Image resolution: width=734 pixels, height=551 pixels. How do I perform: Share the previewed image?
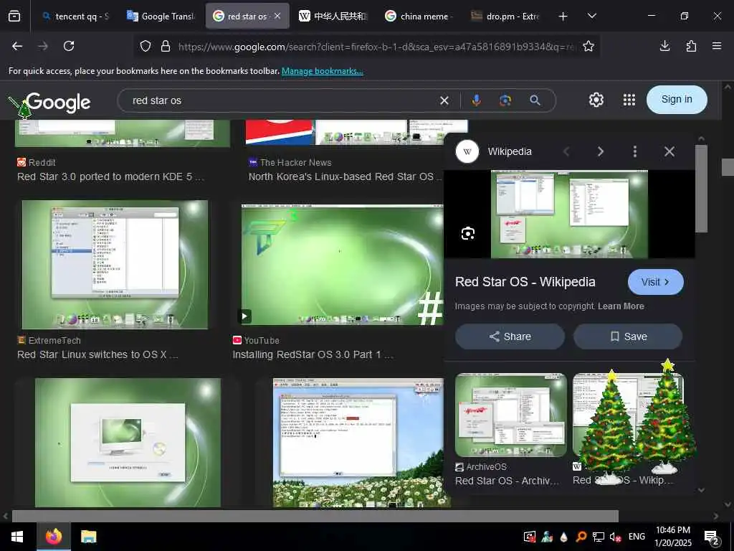tap(510, 336)
